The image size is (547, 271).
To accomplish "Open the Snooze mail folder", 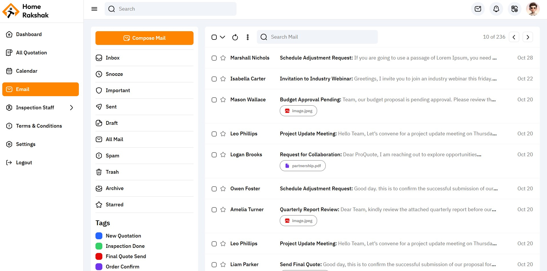I will 114,74.
